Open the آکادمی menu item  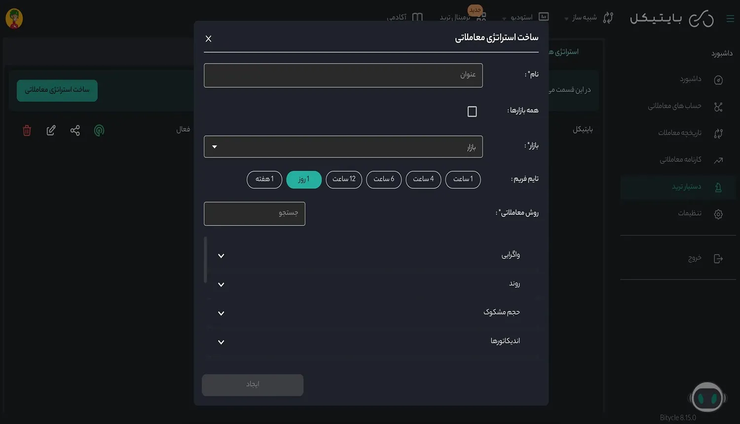tap(397, 17)
